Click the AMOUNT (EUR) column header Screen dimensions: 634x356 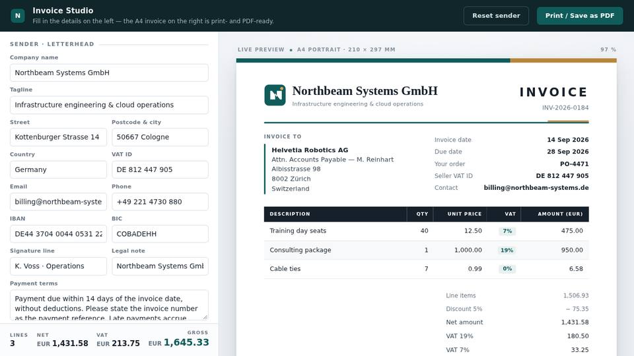point(560,214)
